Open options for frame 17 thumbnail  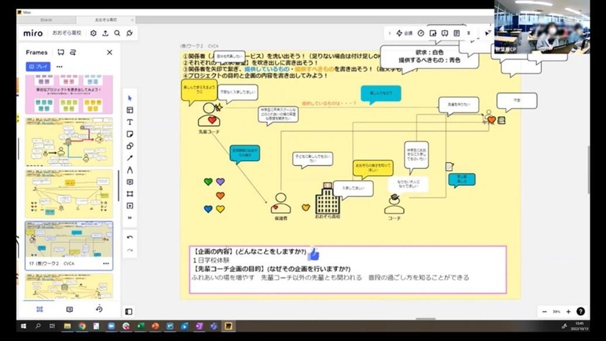coord(106,264)
